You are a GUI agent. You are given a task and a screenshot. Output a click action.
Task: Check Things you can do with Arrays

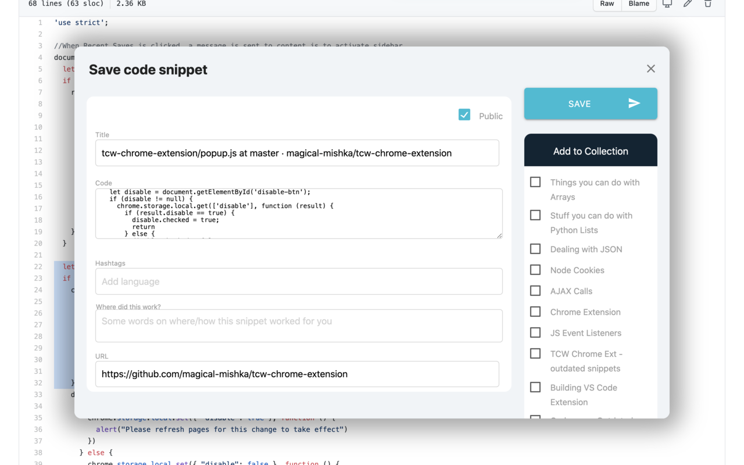[x=535, y=182]
